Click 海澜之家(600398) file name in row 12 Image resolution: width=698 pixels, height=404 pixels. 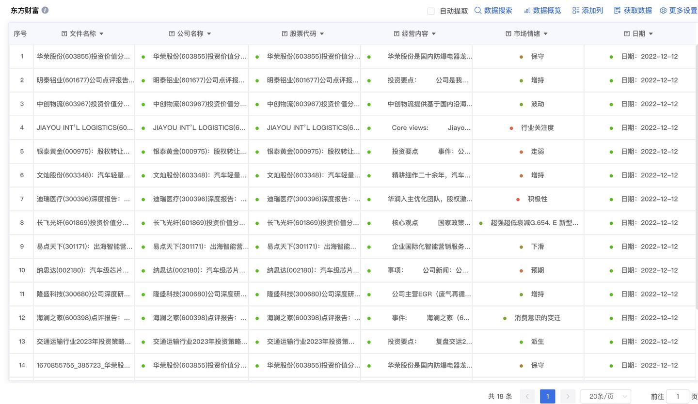coord(83,317)
